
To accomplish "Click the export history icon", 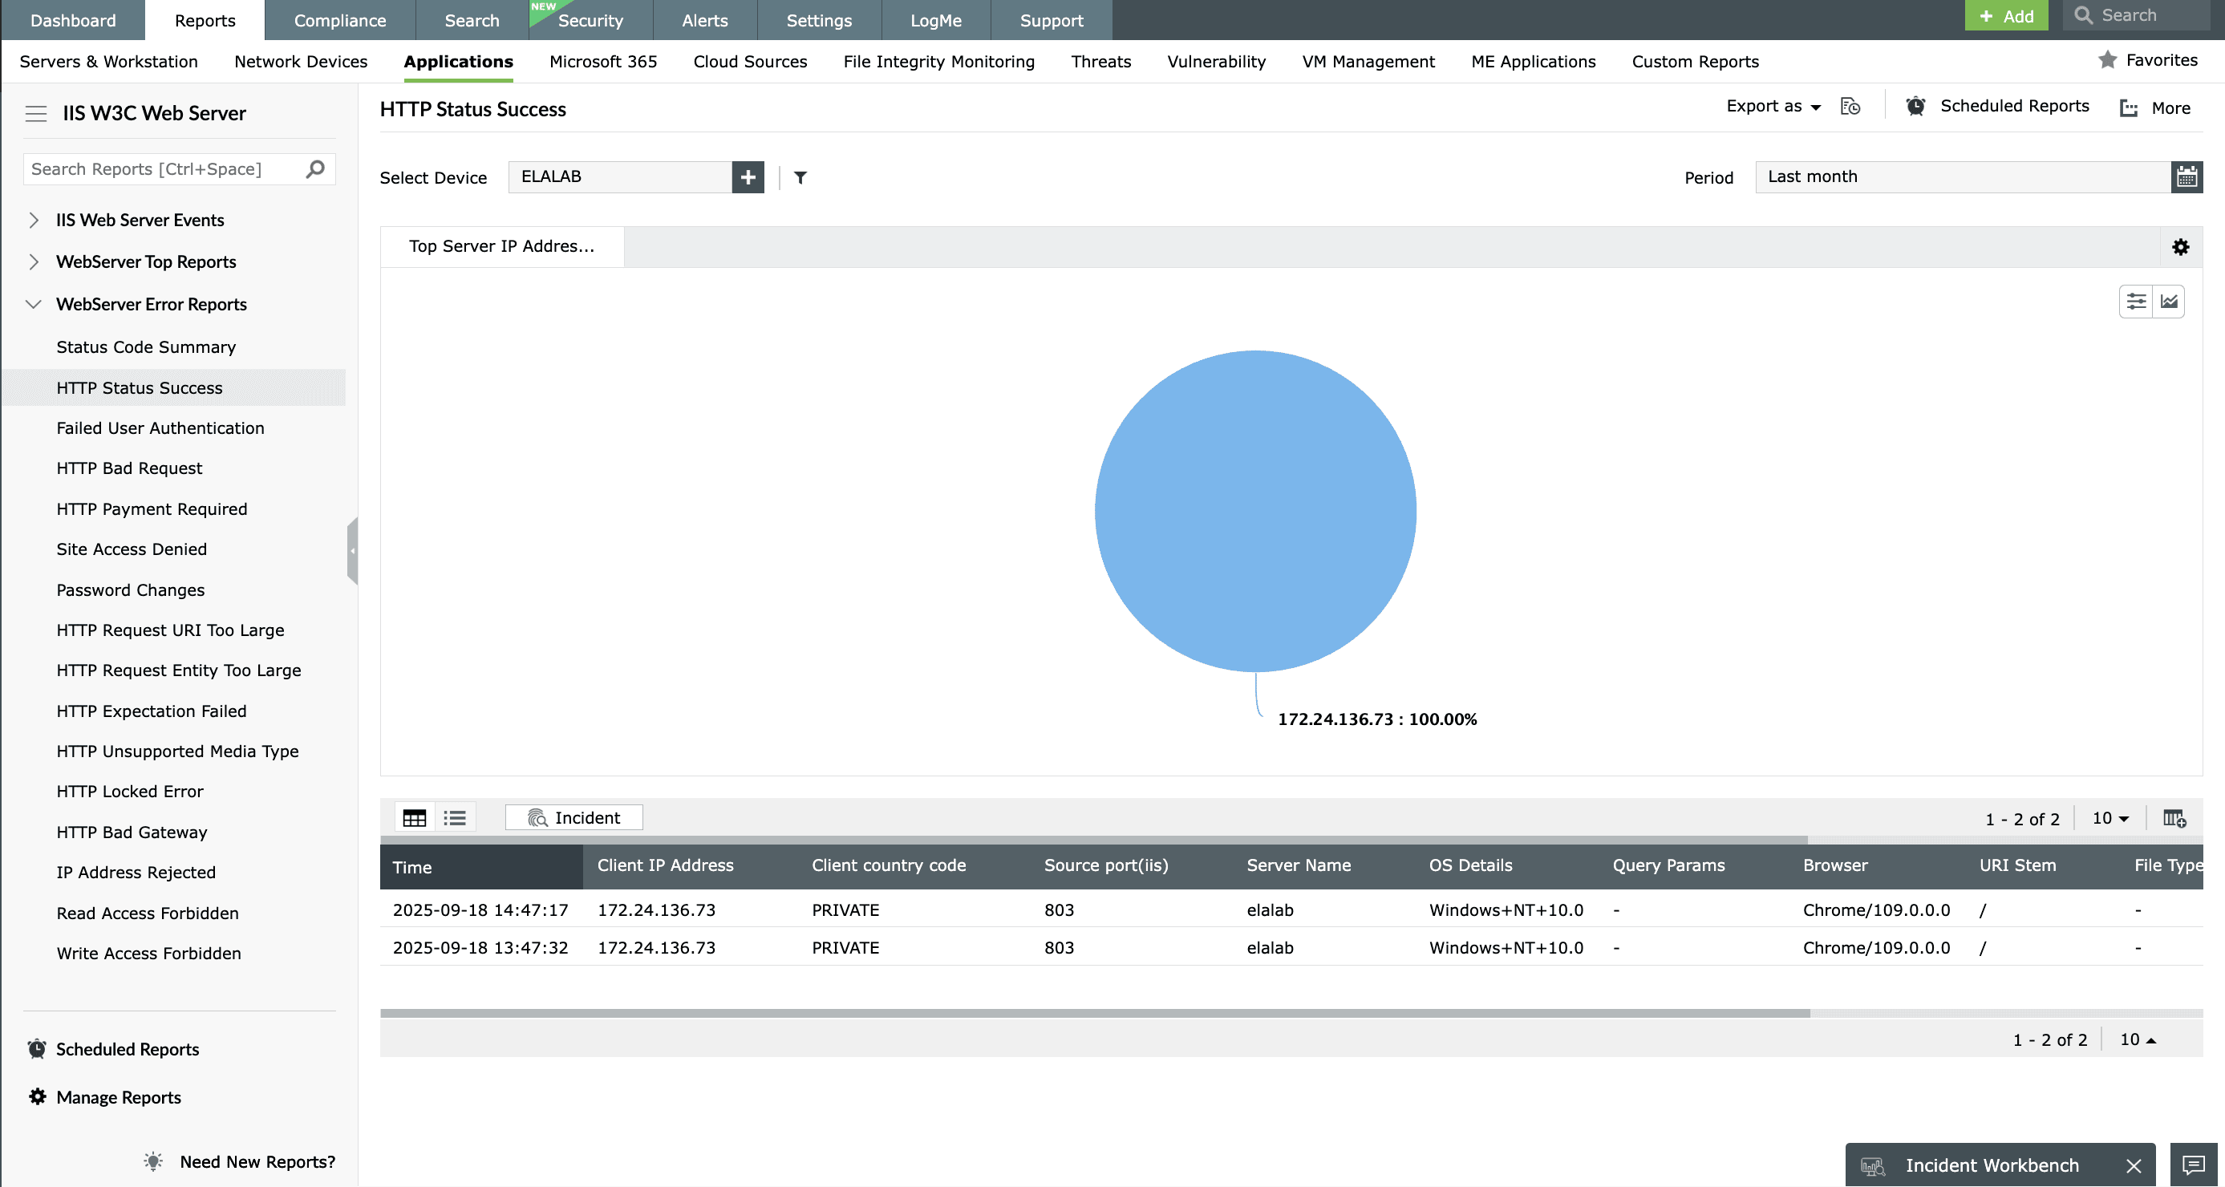I will pyautogui.click(x=1850, y=106).
